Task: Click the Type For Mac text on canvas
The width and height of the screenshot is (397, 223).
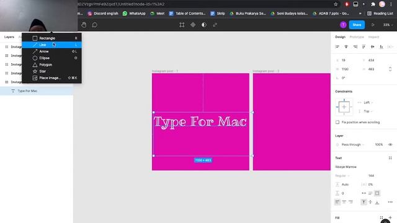Action: tap(200, 121)
